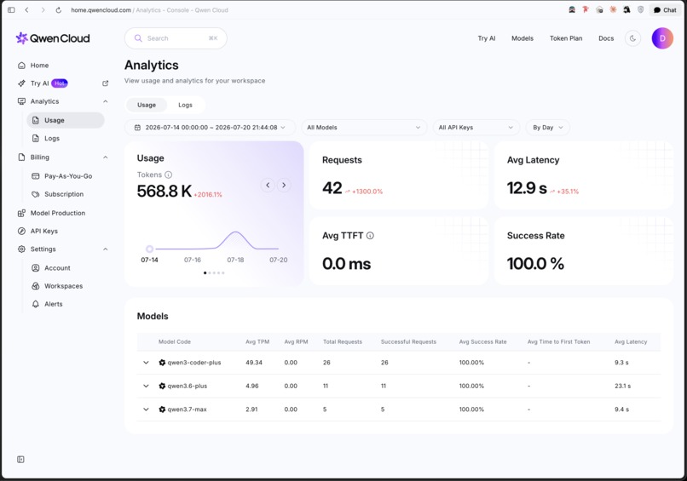Open Account settings

51,268
